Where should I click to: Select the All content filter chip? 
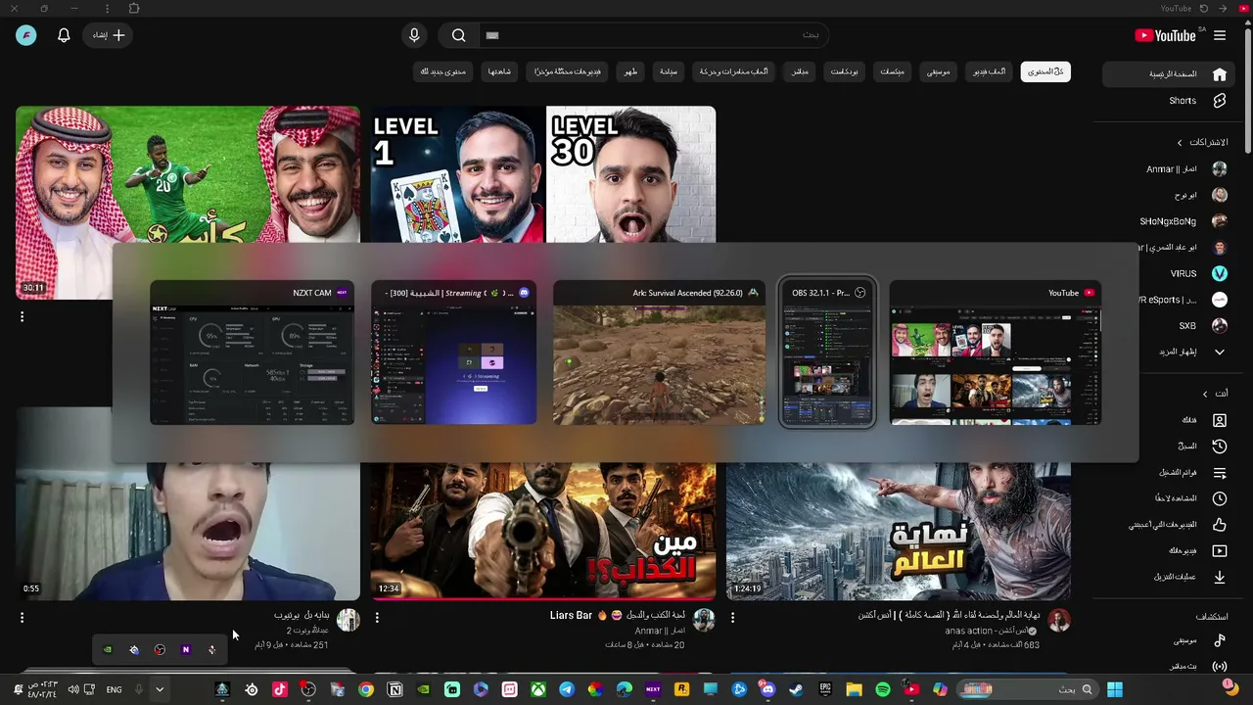[1045, 71]
